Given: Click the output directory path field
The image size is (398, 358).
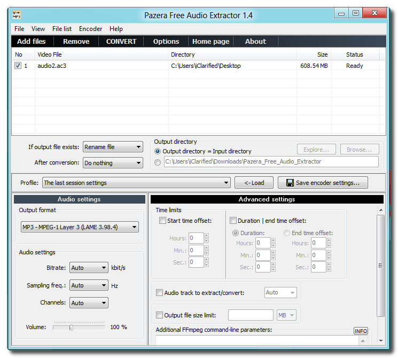Looking at the screenshot, I should pos(271,161).
